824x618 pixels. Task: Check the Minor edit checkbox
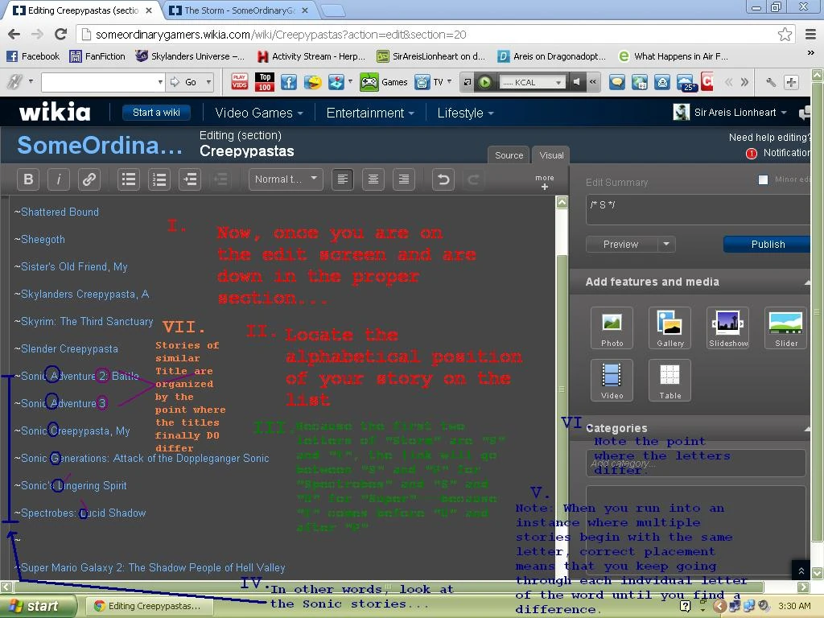coord(763,179)
